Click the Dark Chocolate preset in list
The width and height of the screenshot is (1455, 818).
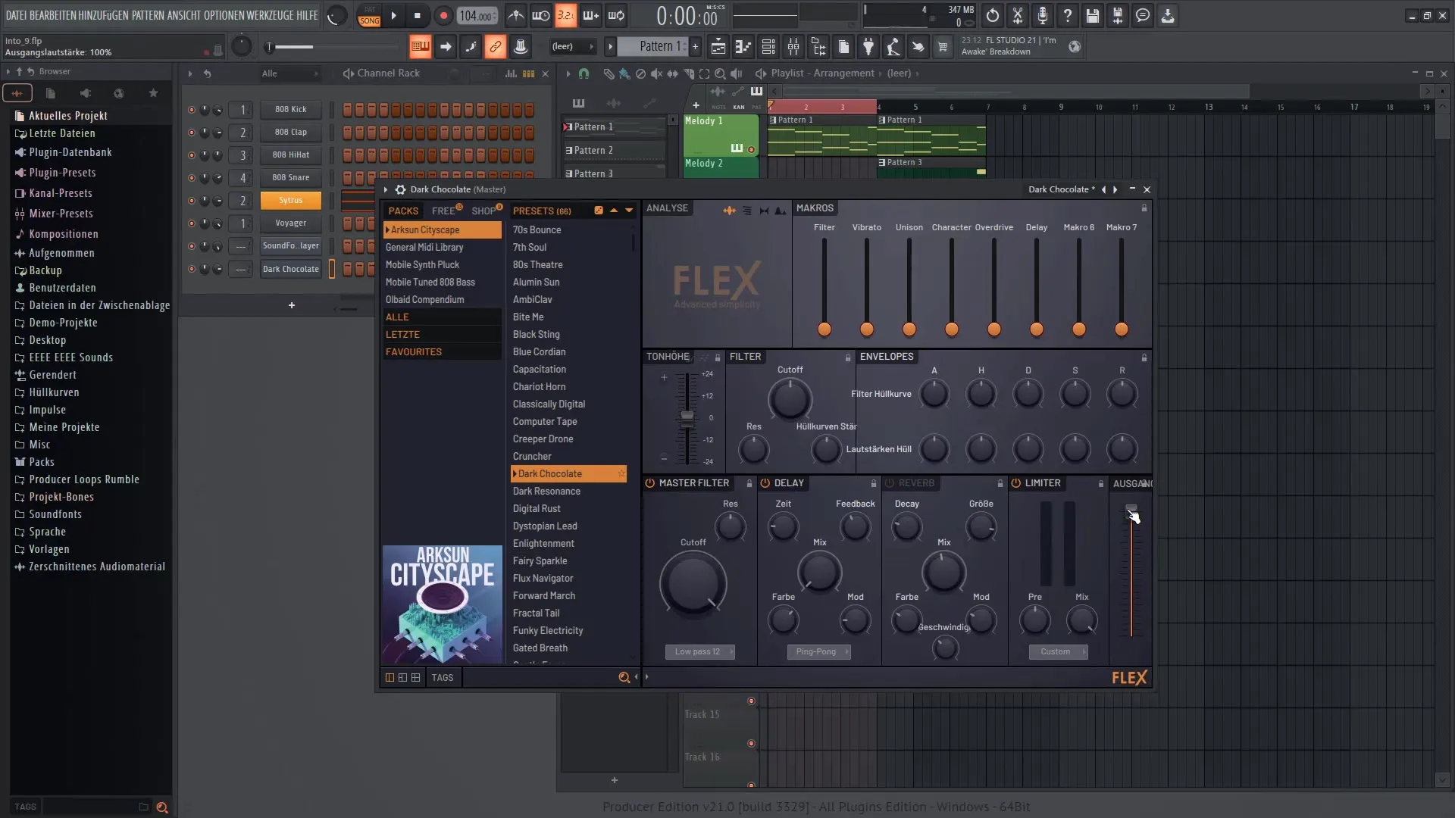pyautogui.click(x=565, y=473)
